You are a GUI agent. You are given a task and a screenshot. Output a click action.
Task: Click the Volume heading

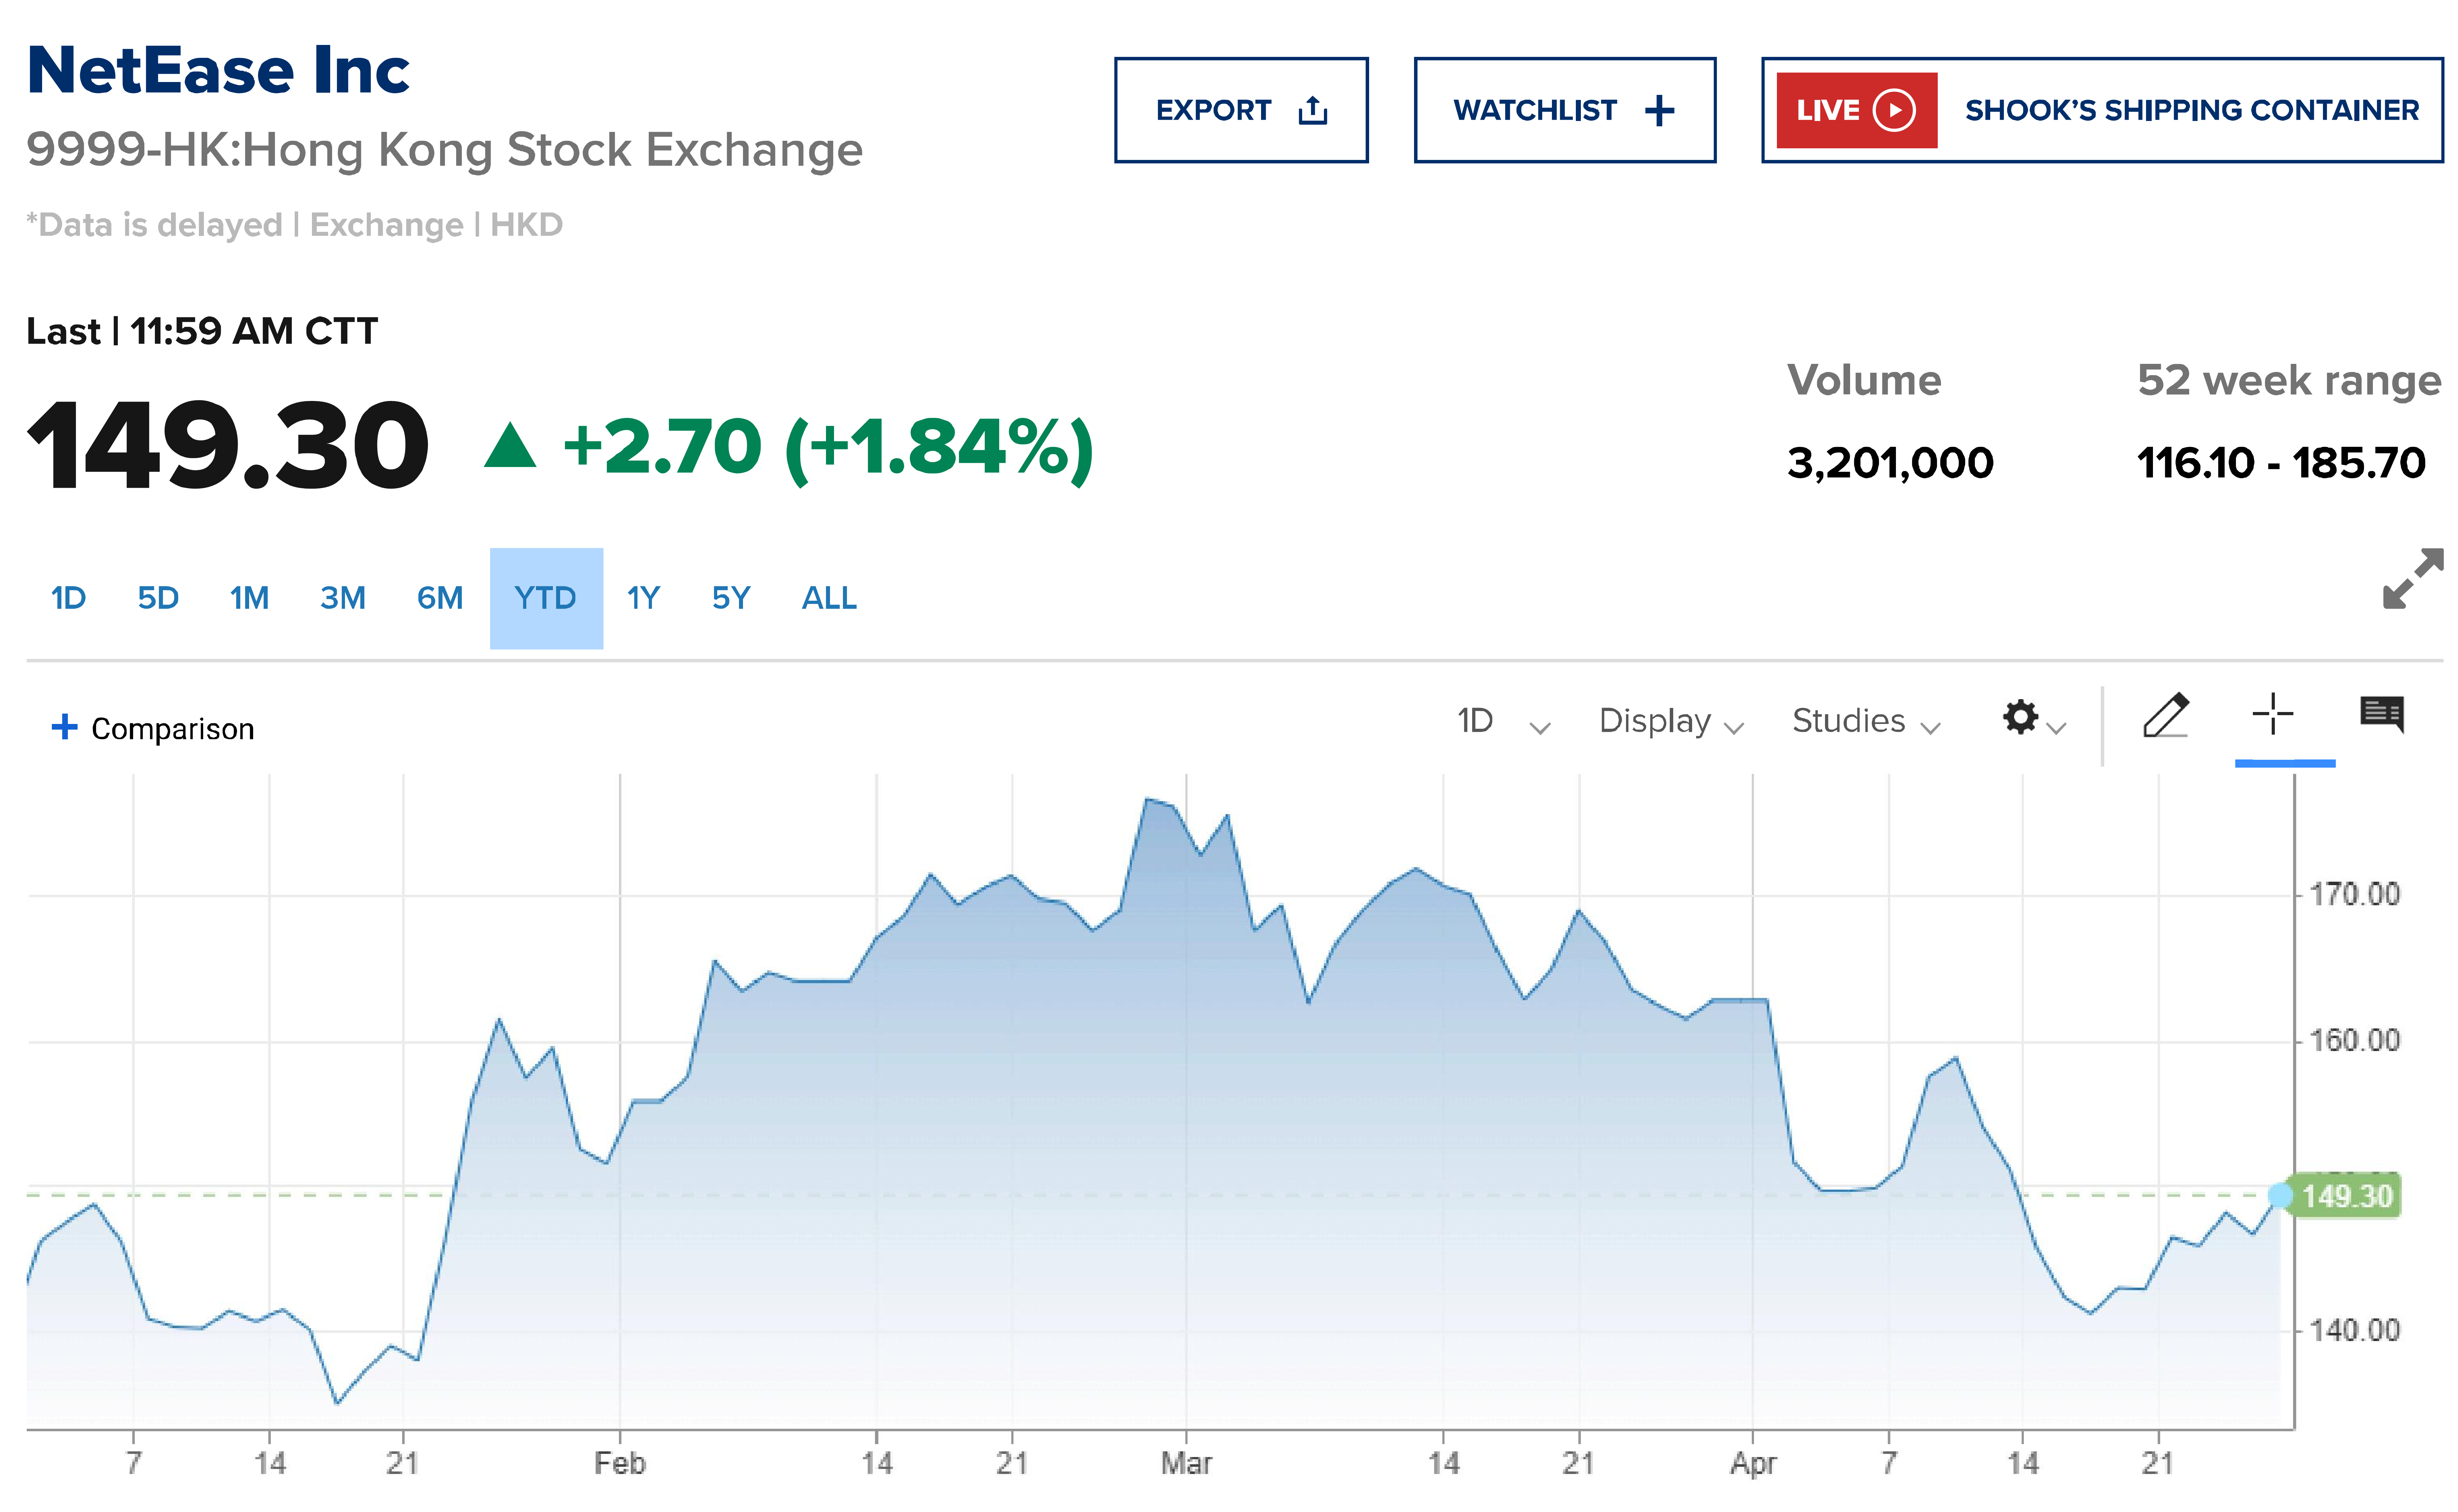[x=1864, y=381]
